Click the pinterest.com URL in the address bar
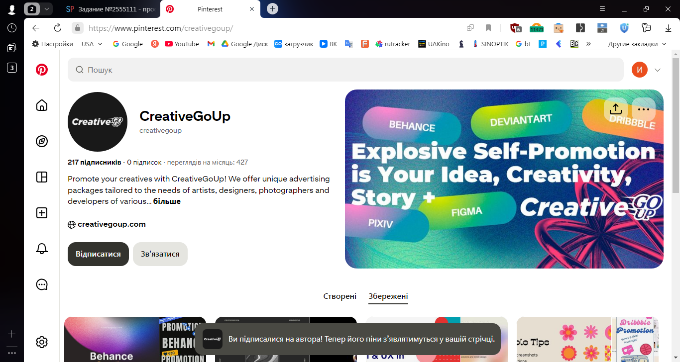The width and height of the screenshot is (680, 362). (160, 28)
